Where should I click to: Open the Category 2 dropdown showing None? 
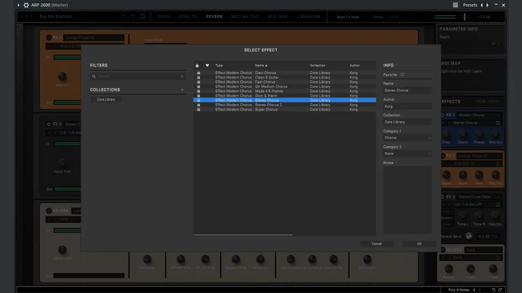point(407,154)
